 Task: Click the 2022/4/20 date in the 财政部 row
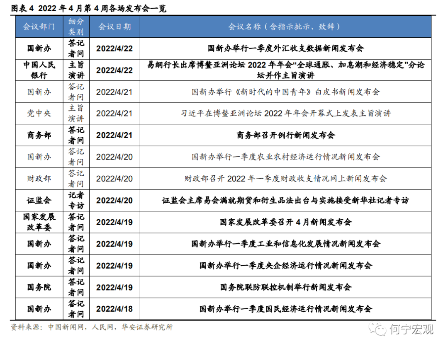114,179
